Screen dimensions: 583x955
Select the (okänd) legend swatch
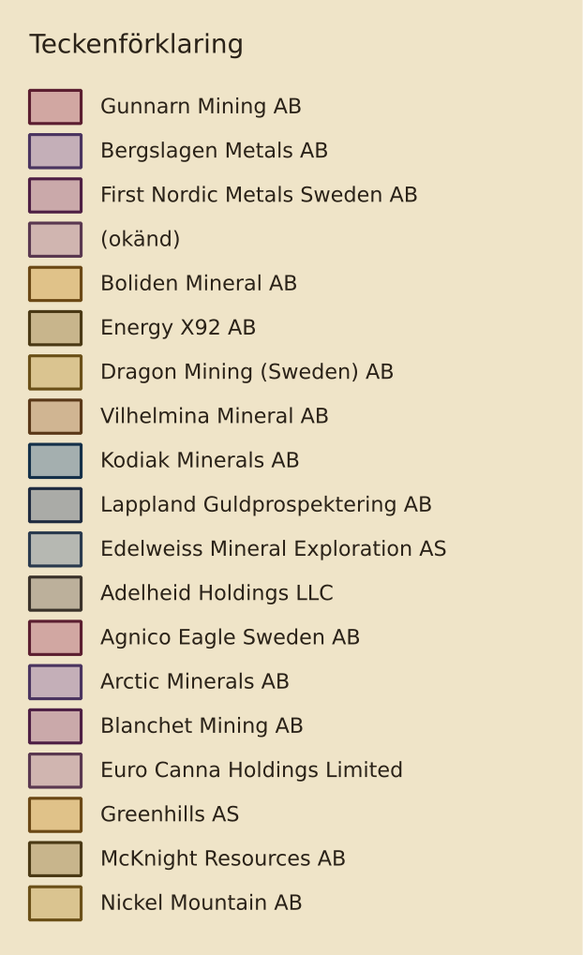point(55,240)
